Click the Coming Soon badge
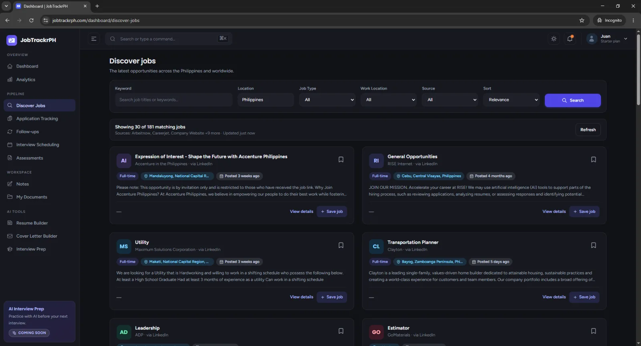Image resolution: width=641 pixels, height=346 pixels. (29, 333)
